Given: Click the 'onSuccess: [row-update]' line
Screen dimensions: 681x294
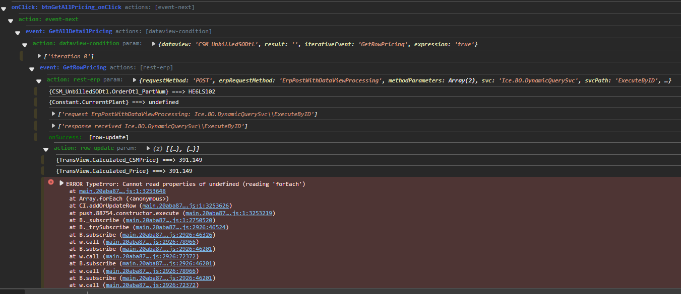Looking at the screenshot, I should pos(89,137).
